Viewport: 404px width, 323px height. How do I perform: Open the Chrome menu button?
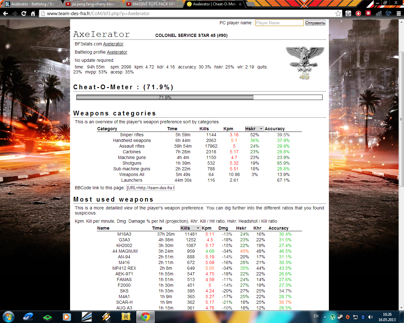399,14
